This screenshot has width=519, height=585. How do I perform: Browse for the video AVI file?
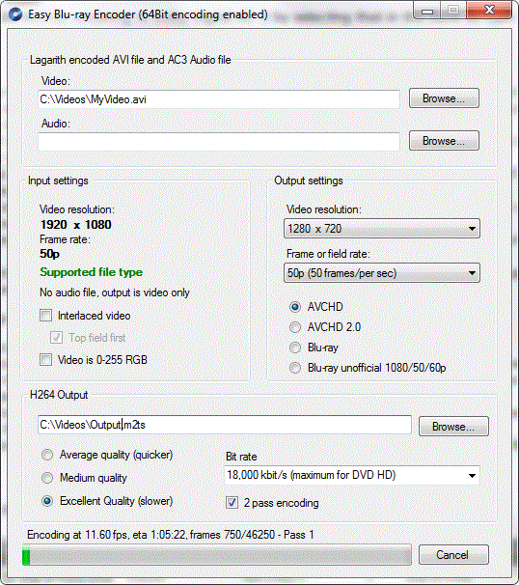pos(444,98)
